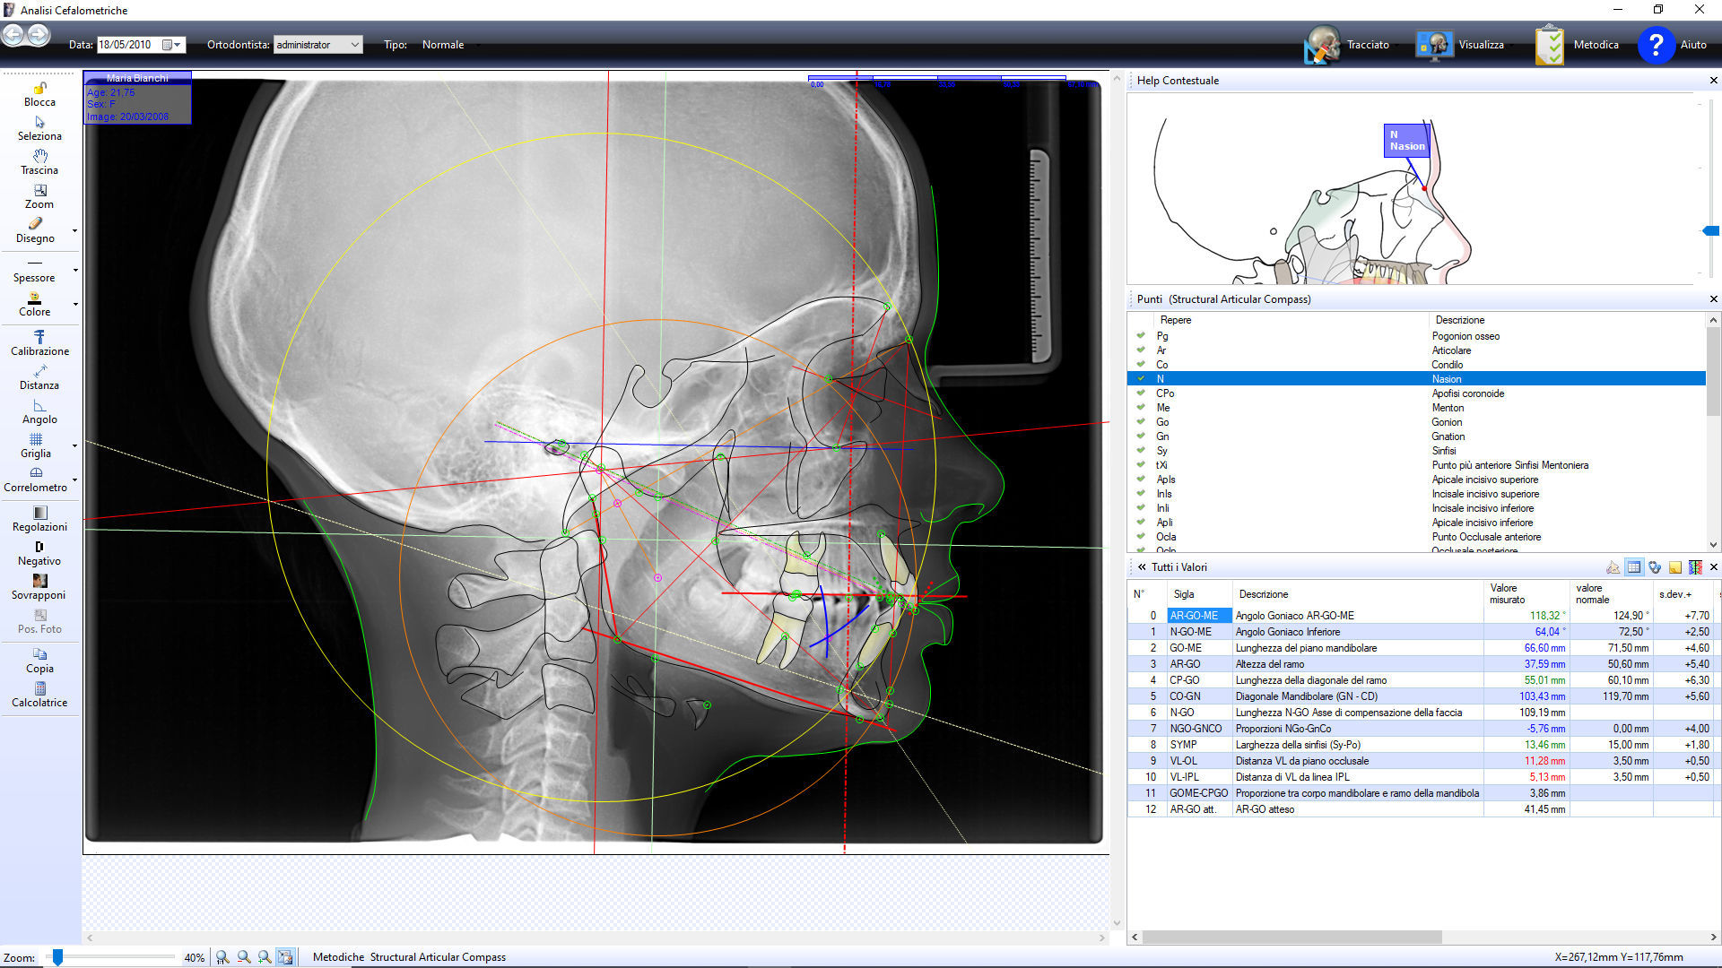This screenshot has width=1722, height=968.
Task: Activate the Angolo measurement tool
Action: [39, 411]
